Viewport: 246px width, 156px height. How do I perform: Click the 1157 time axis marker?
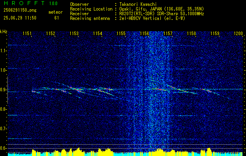pyautogui.click(x=168, y=34)
